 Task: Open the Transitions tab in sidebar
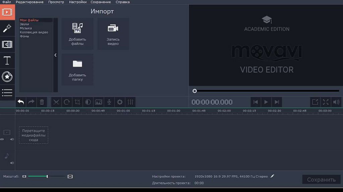7,44
